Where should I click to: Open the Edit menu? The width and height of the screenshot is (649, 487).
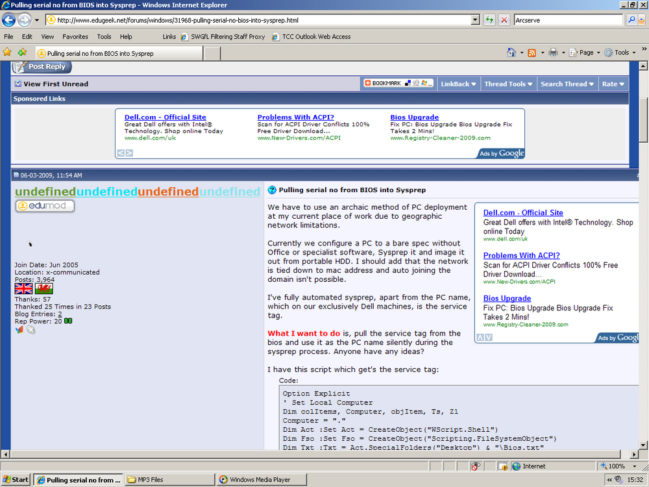27,37
